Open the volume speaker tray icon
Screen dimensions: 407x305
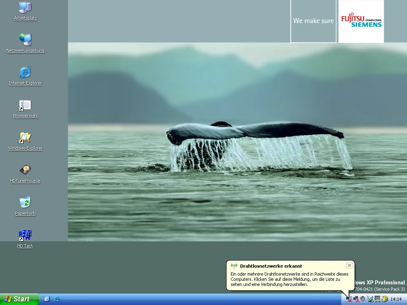click(362, 299)
